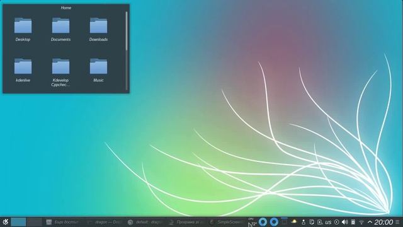Click the first blue circular monitor widget
This screenshot has height=227, width=403.
click(x=263, y=222)
